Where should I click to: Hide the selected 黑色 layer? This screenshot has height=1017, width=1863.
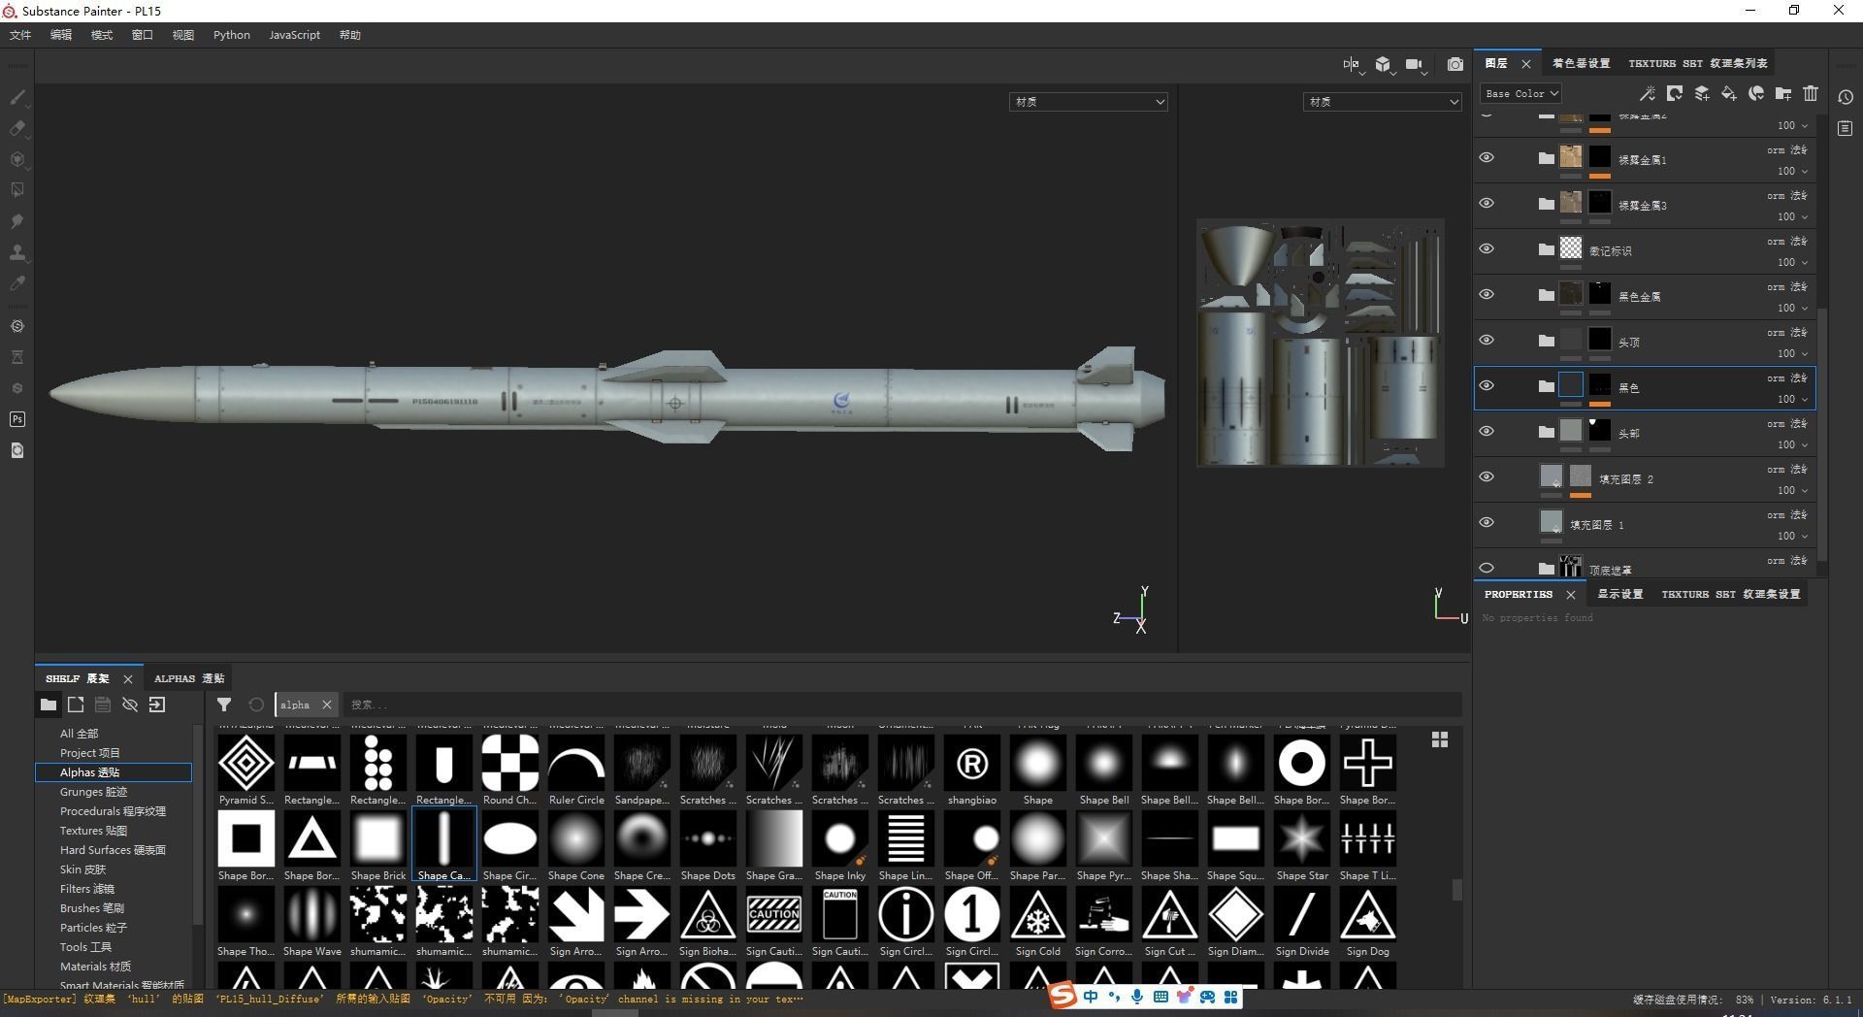click(1487, 386)
